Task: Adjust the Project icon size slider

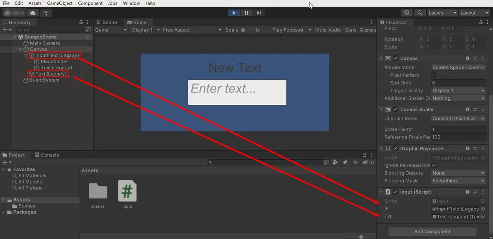Action: tap(361, 237)
